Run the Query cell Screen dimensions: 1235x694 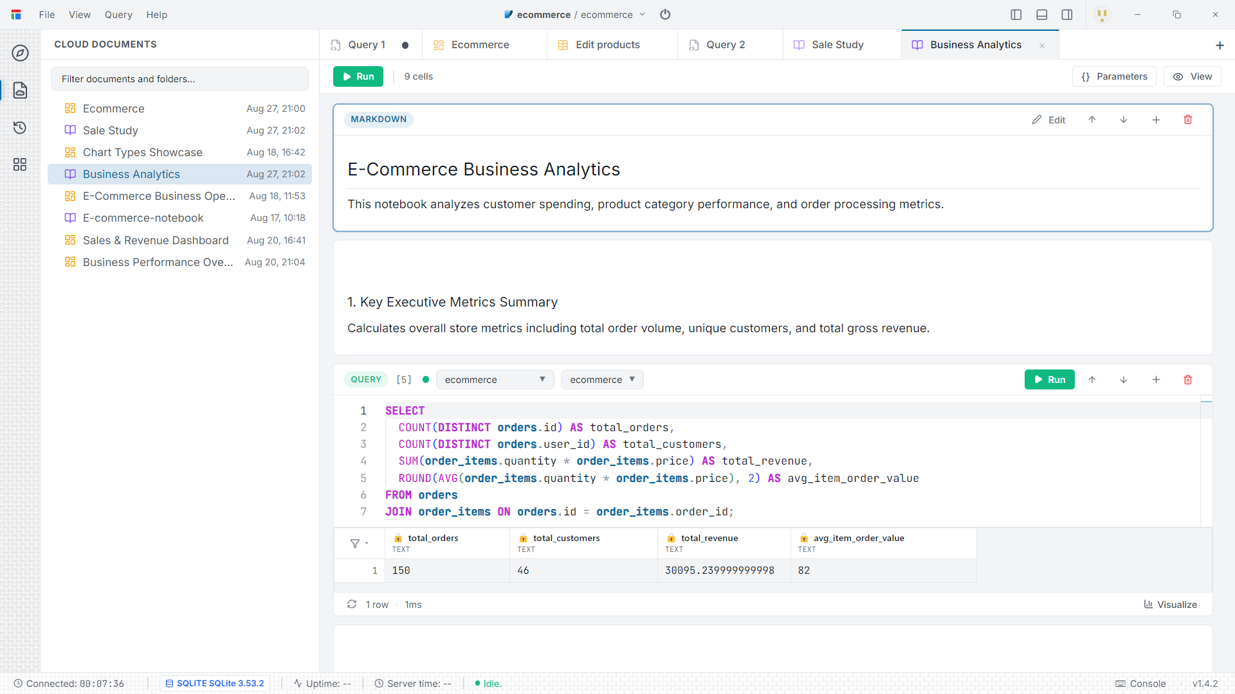[1050, 380]
